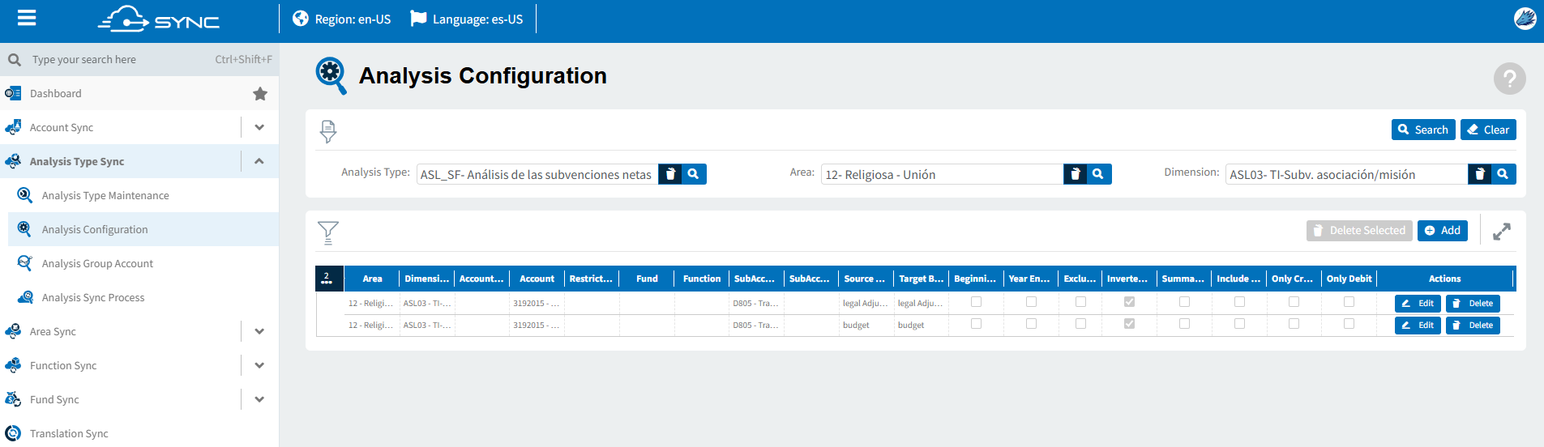
Task: Clear the Analysis Type field with trash icon
Action: click(670, 174)
